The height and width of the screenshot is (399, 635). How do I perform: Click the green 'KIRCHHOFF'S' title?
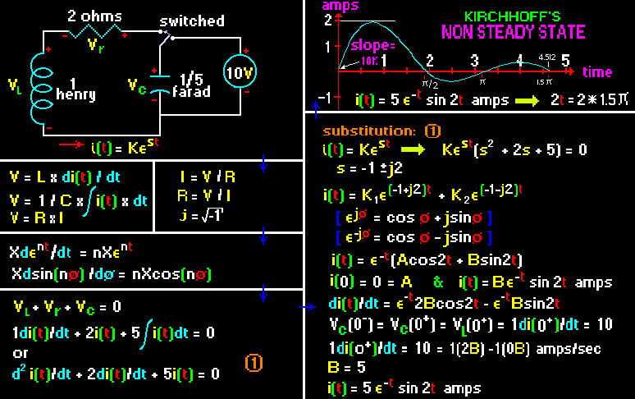[512, 16]
